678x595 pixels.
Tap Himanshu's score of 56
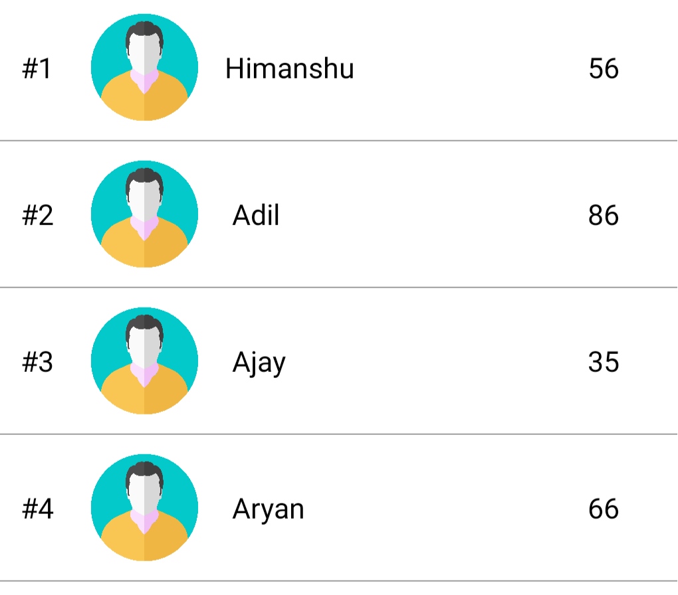coord(604,68)
